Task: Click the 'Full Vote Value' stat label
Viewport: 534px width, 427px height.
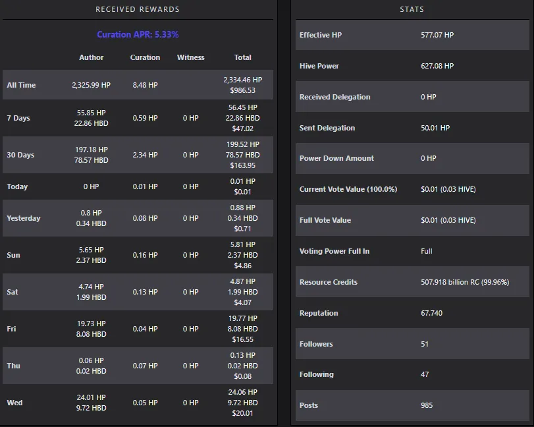Action: tap(325, 220)
